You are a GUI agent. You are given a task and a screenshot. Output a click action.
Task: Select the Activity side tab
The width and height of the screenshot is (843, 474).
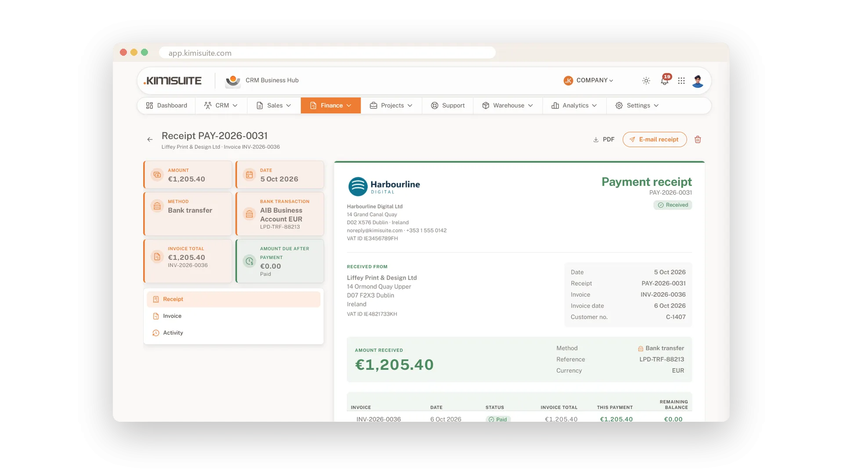pos(233,333)
